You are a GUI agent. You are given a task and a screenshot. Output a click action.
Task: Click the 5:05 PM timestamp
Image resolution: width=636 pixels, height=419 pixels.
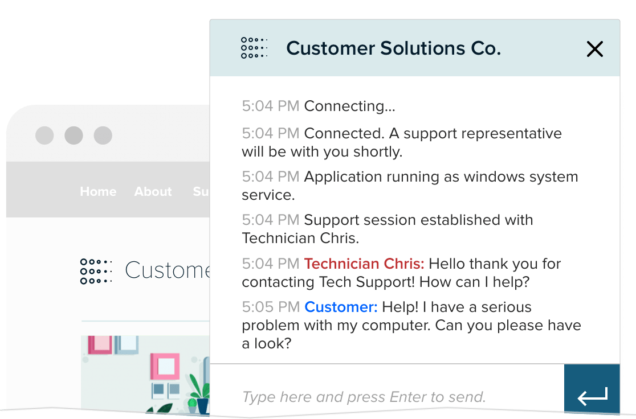click(271, 307)
